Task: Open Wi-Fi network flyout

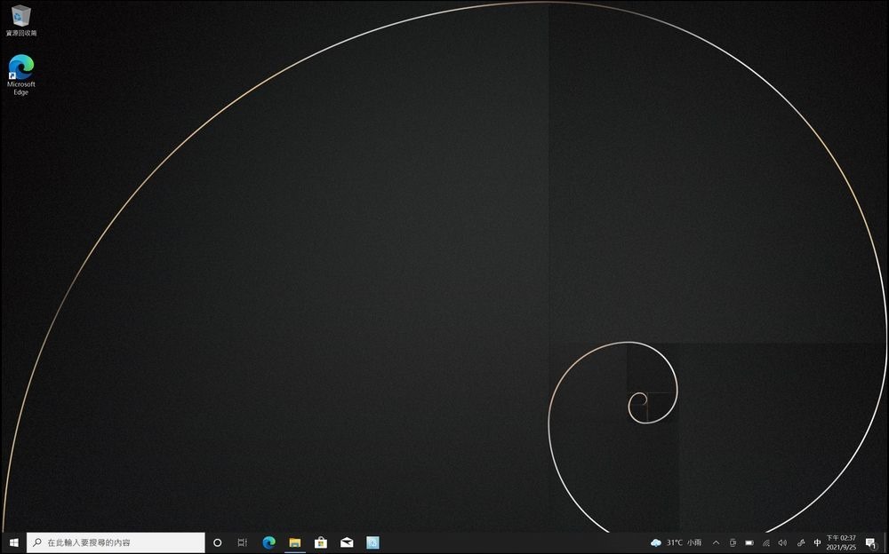Action: [766, 542]
